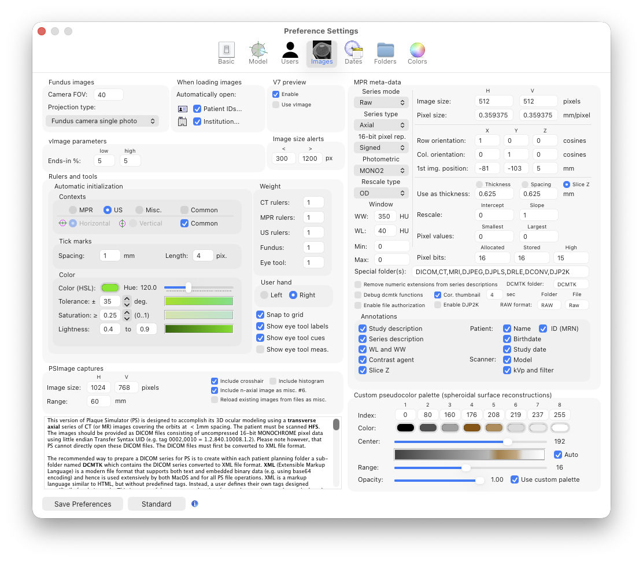Select the Left user hand option
This screenshot has height=561, width=643.
264,295
